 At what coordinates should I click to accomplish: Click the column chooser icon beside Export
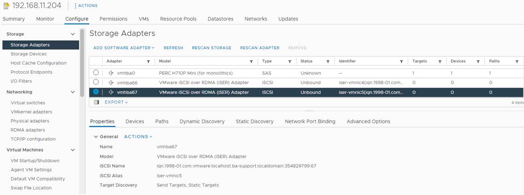point(97,102)
